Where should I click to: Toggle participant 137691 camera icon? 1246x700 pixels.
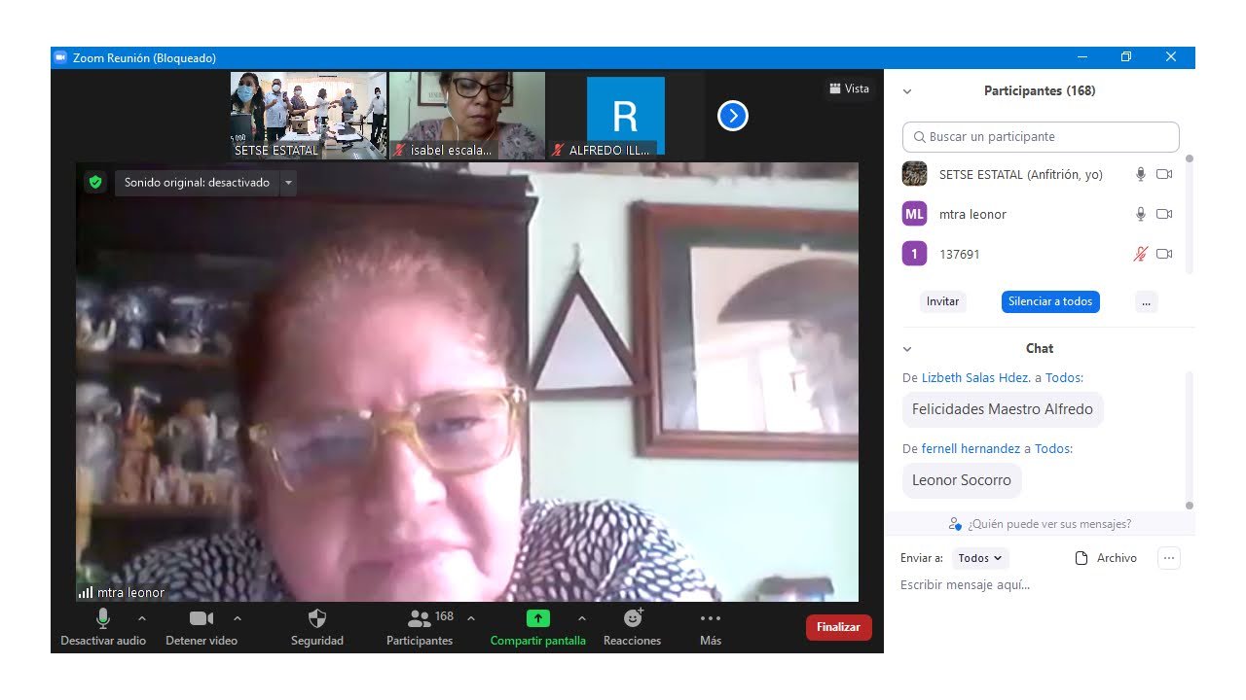pyautogui.click(x=1164, y=255)
